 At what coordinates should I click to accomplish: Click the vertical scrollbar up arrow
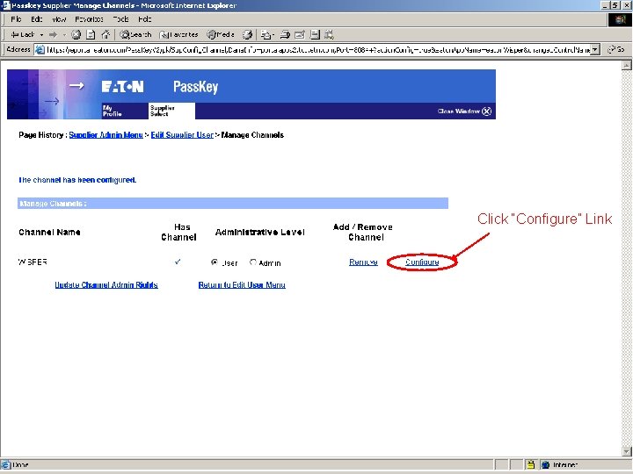[627, 65]
